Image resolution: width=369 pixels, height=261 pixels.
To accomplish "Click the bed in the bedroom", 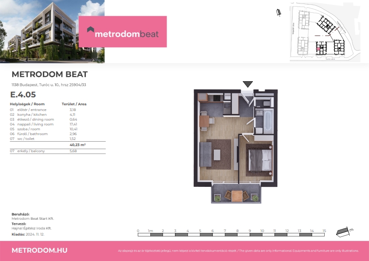I will [x=260, y=160].
